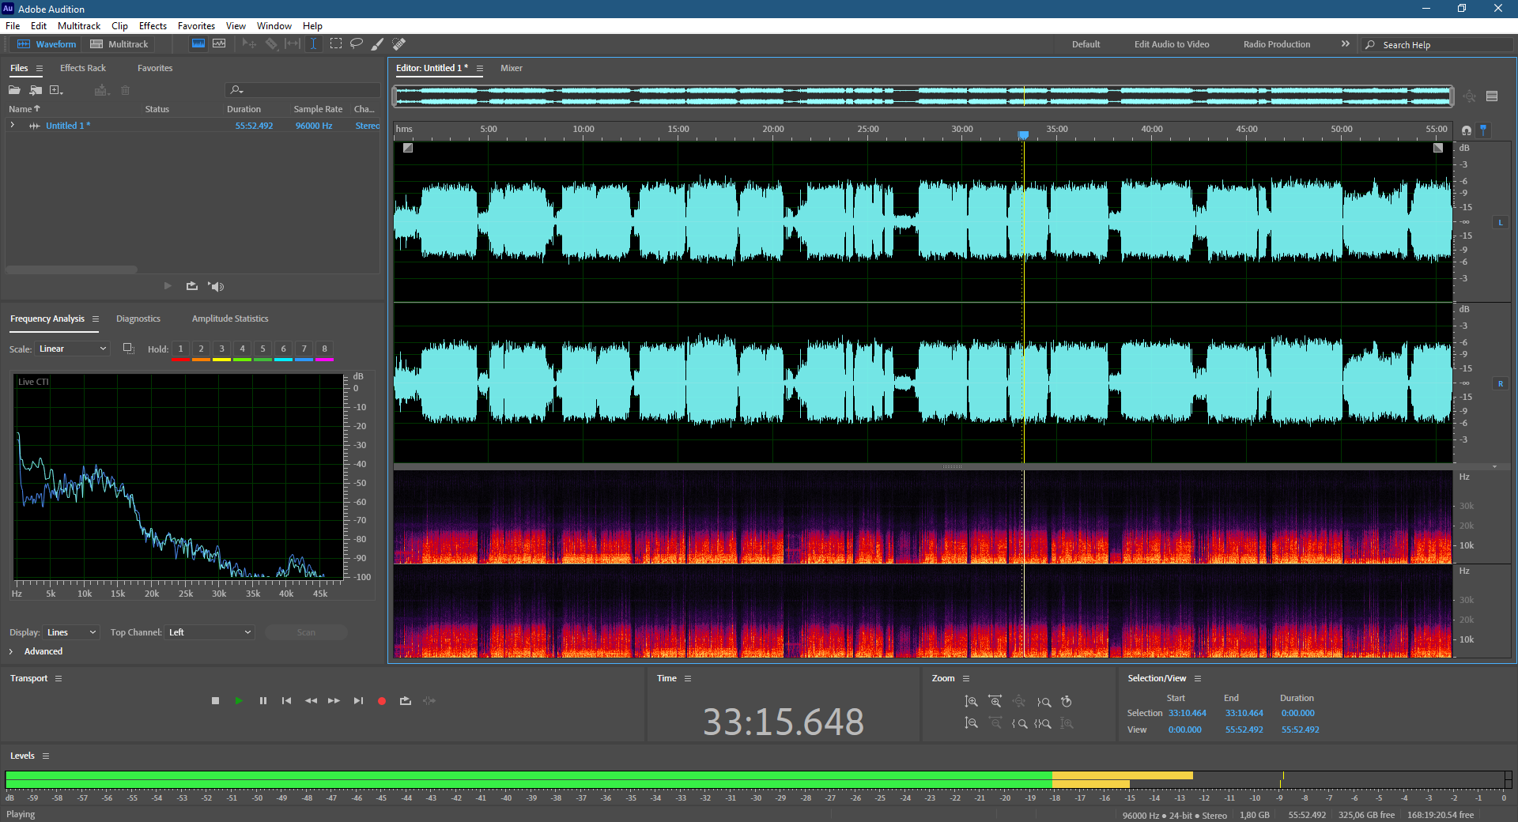The width and height of the screenshot is (1518, 822).
Task: Select the Lasso Selection tool
Action: click(x=357, y=44)
